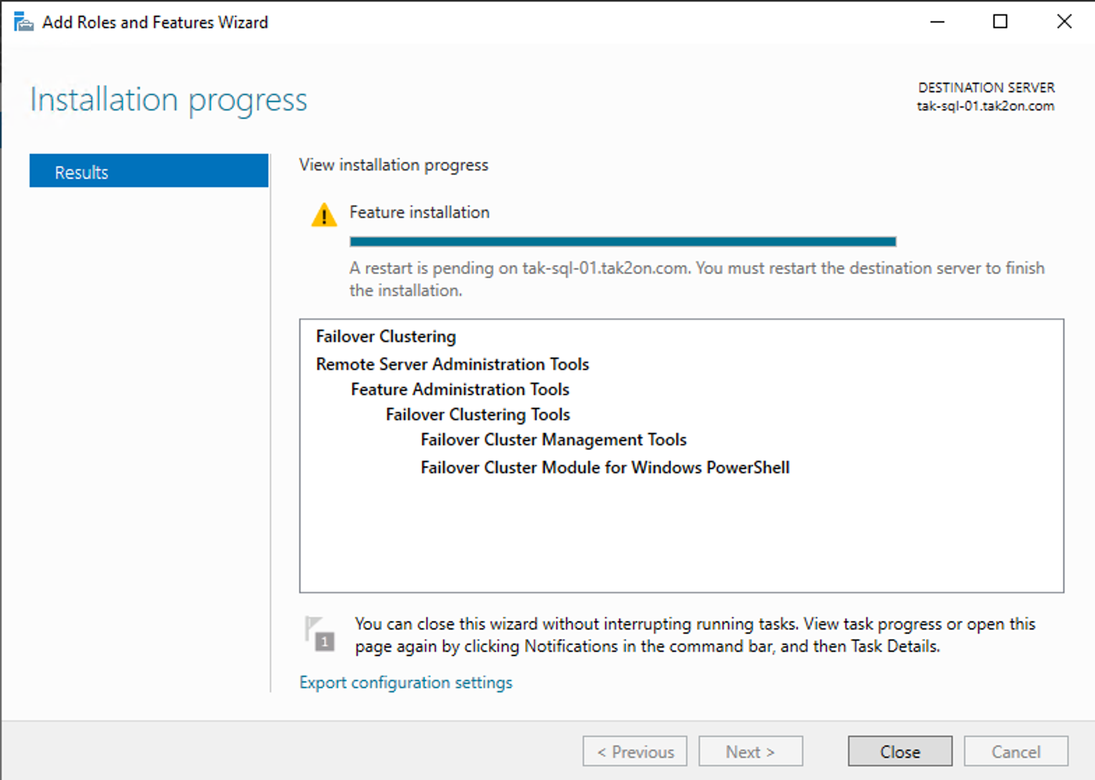Screen dimensions: 1095x780
Task: Close window with the X button
Action: click(1064, 22)
